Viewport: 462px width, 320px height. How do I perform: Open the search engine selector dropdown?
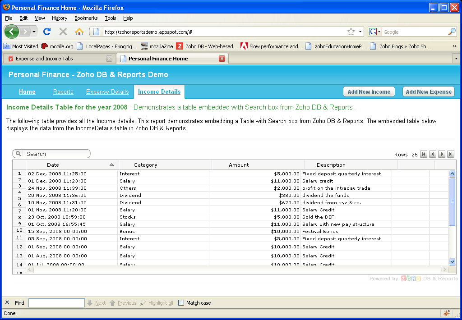click(x=375, y=32)
